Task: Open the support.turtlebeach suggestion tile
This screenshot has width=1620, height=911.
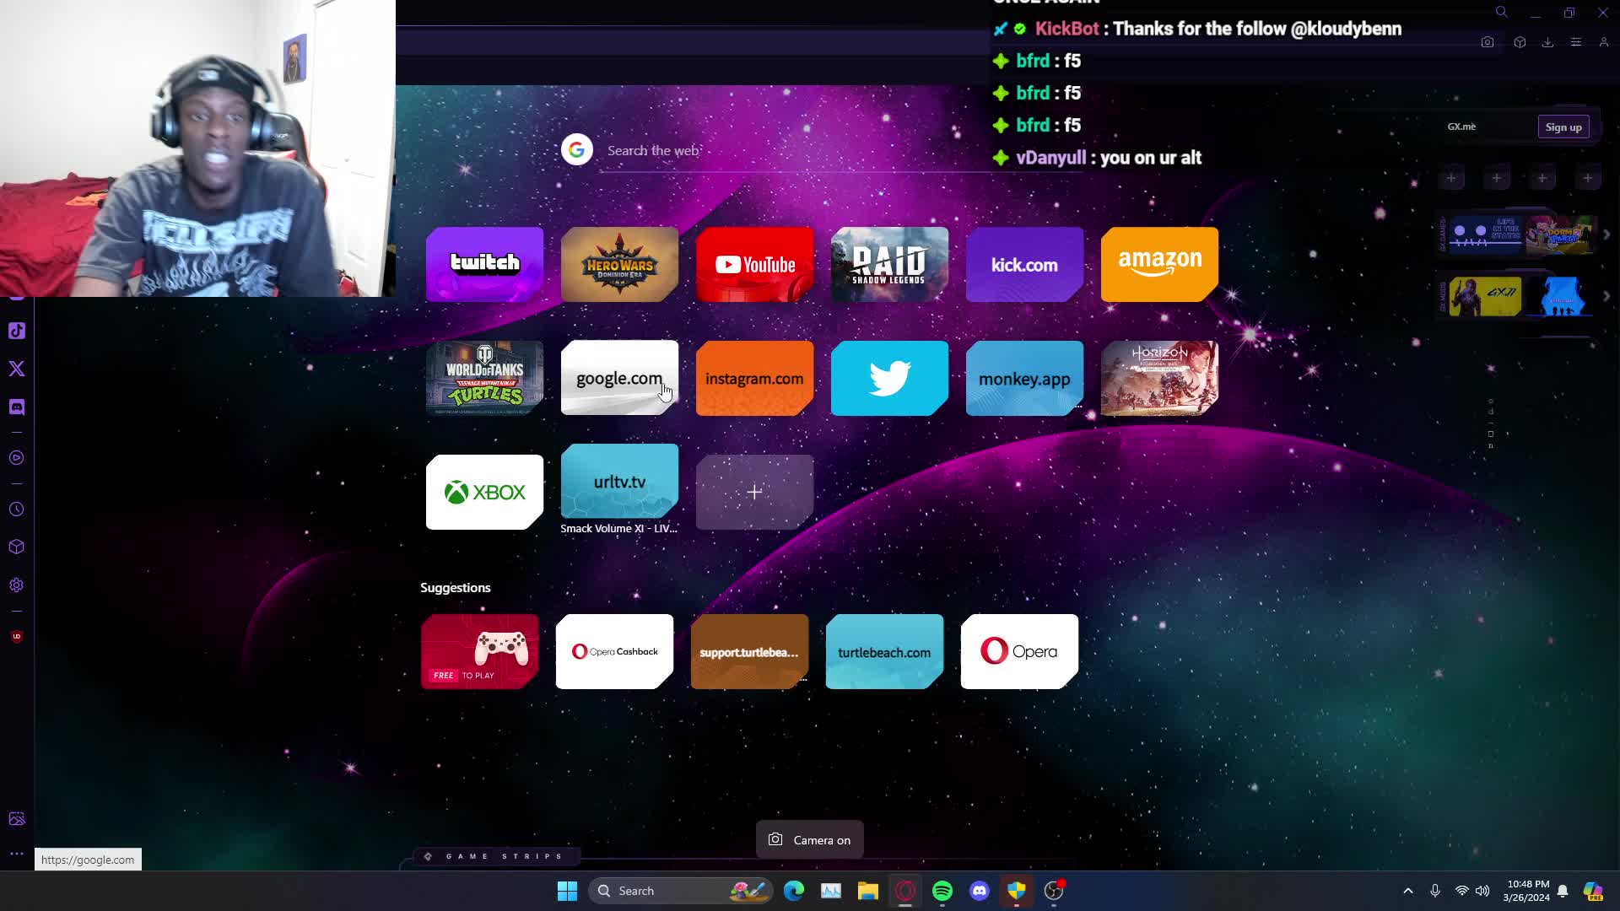Action: point(750,651)
